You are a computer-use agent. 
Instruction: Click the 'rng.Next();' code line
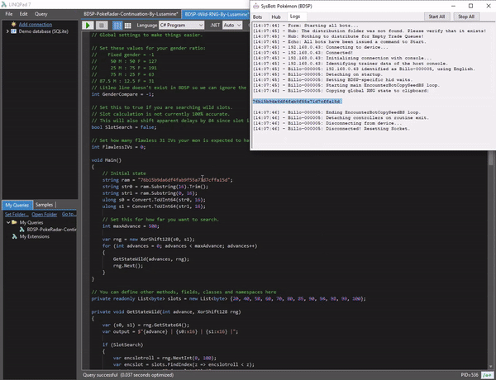point(128,265)
